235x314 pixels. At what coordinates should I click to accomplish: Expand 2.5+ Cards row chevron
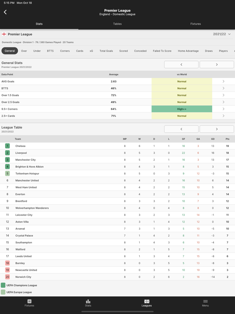tap(223, 116)
